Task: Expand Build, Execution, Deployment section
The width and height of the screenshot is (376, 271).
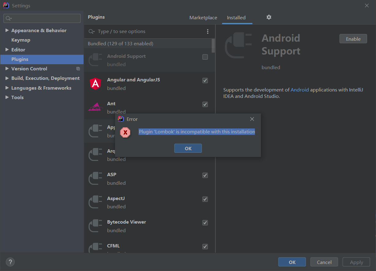Action: coord(7,78)
